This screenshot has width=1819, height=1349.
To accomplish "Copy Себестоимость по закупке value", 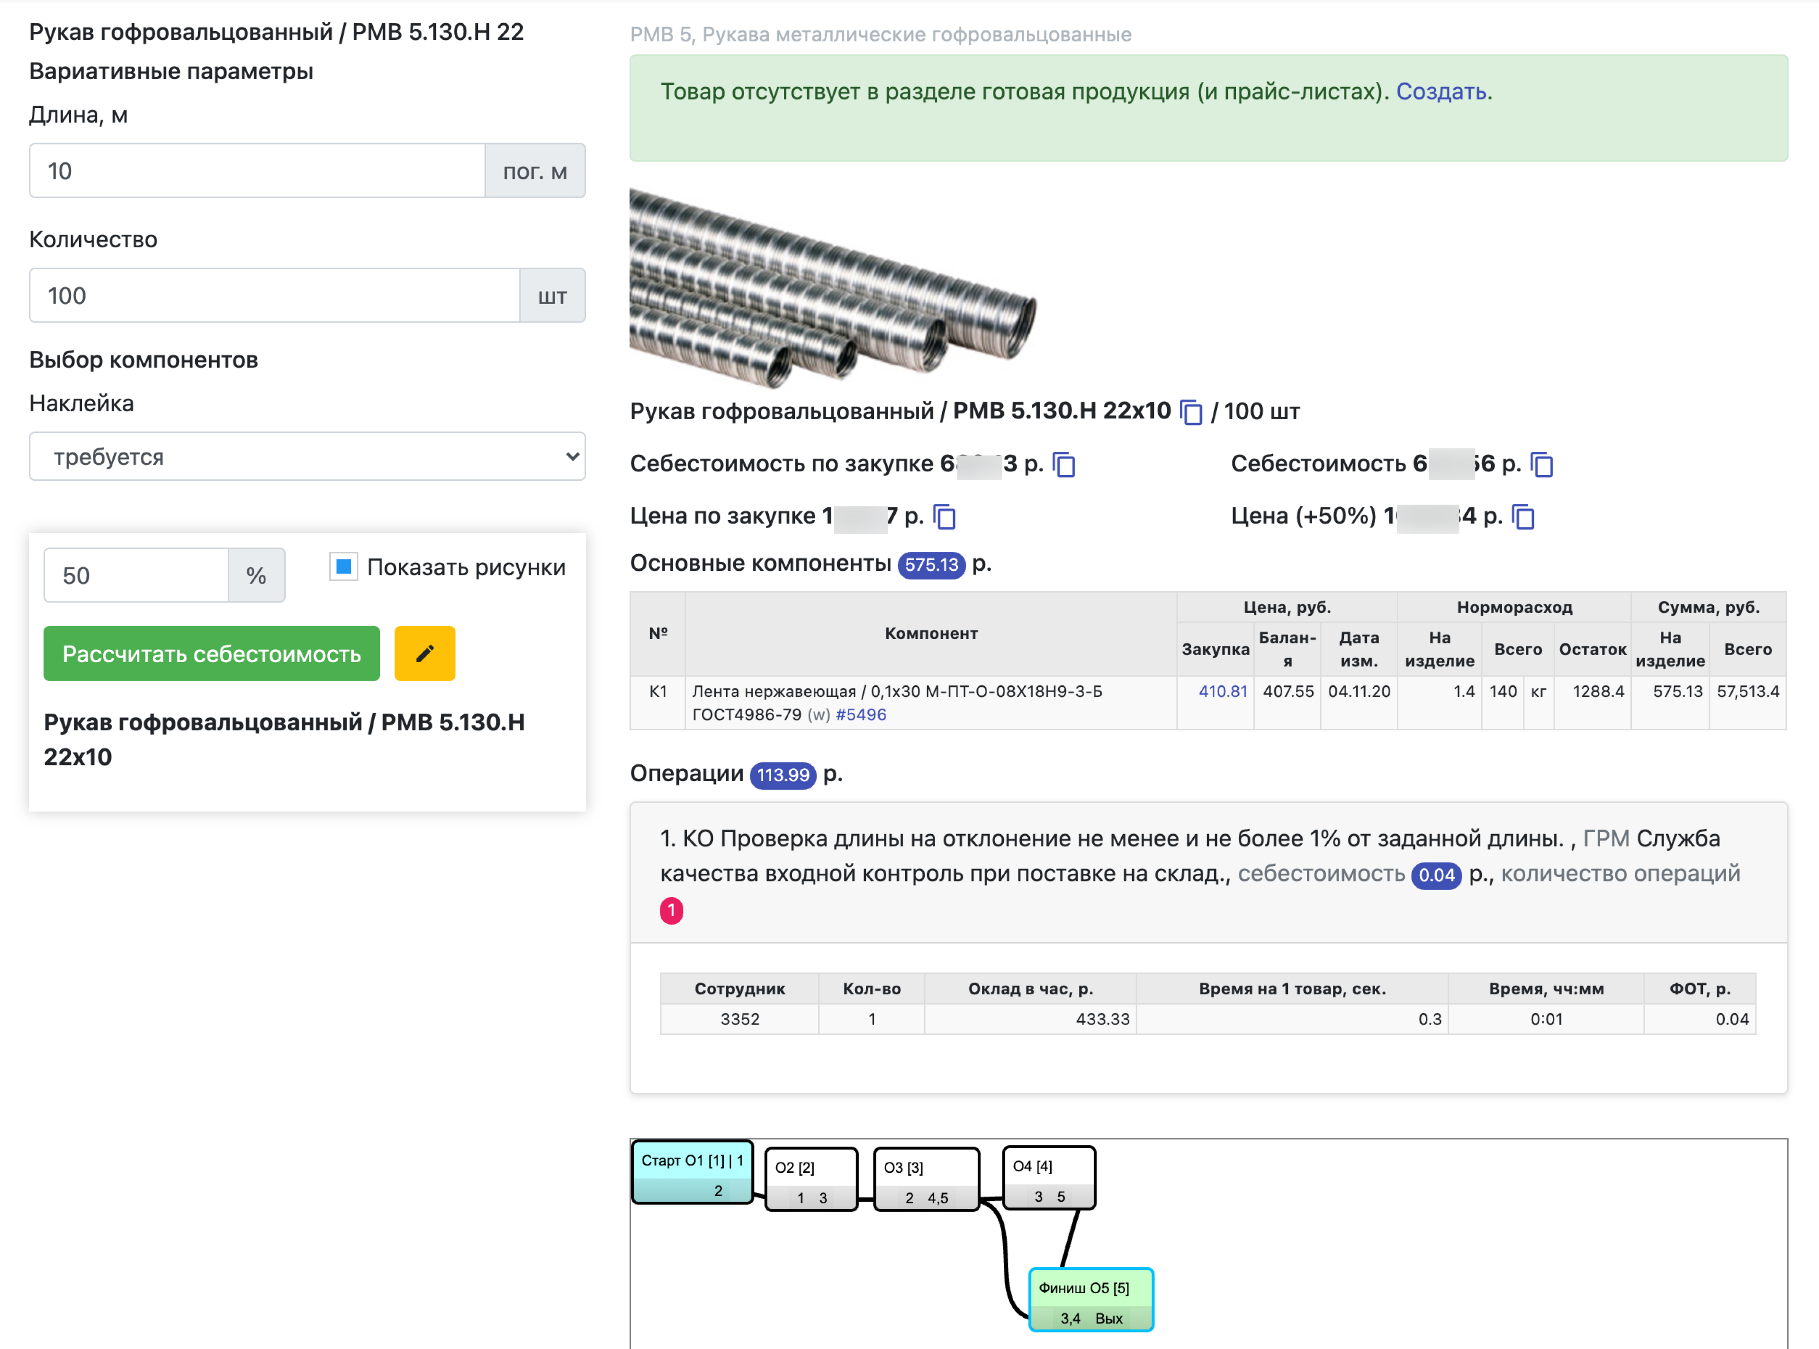I will point(1064,465).
